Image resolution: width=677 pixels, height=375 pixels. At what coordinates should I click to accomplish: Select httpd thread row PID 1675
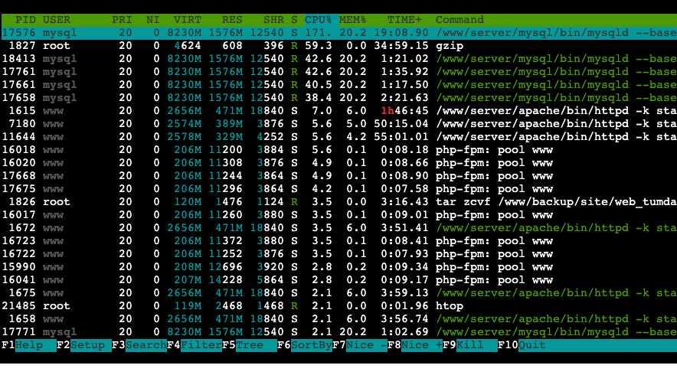[339, 293]
